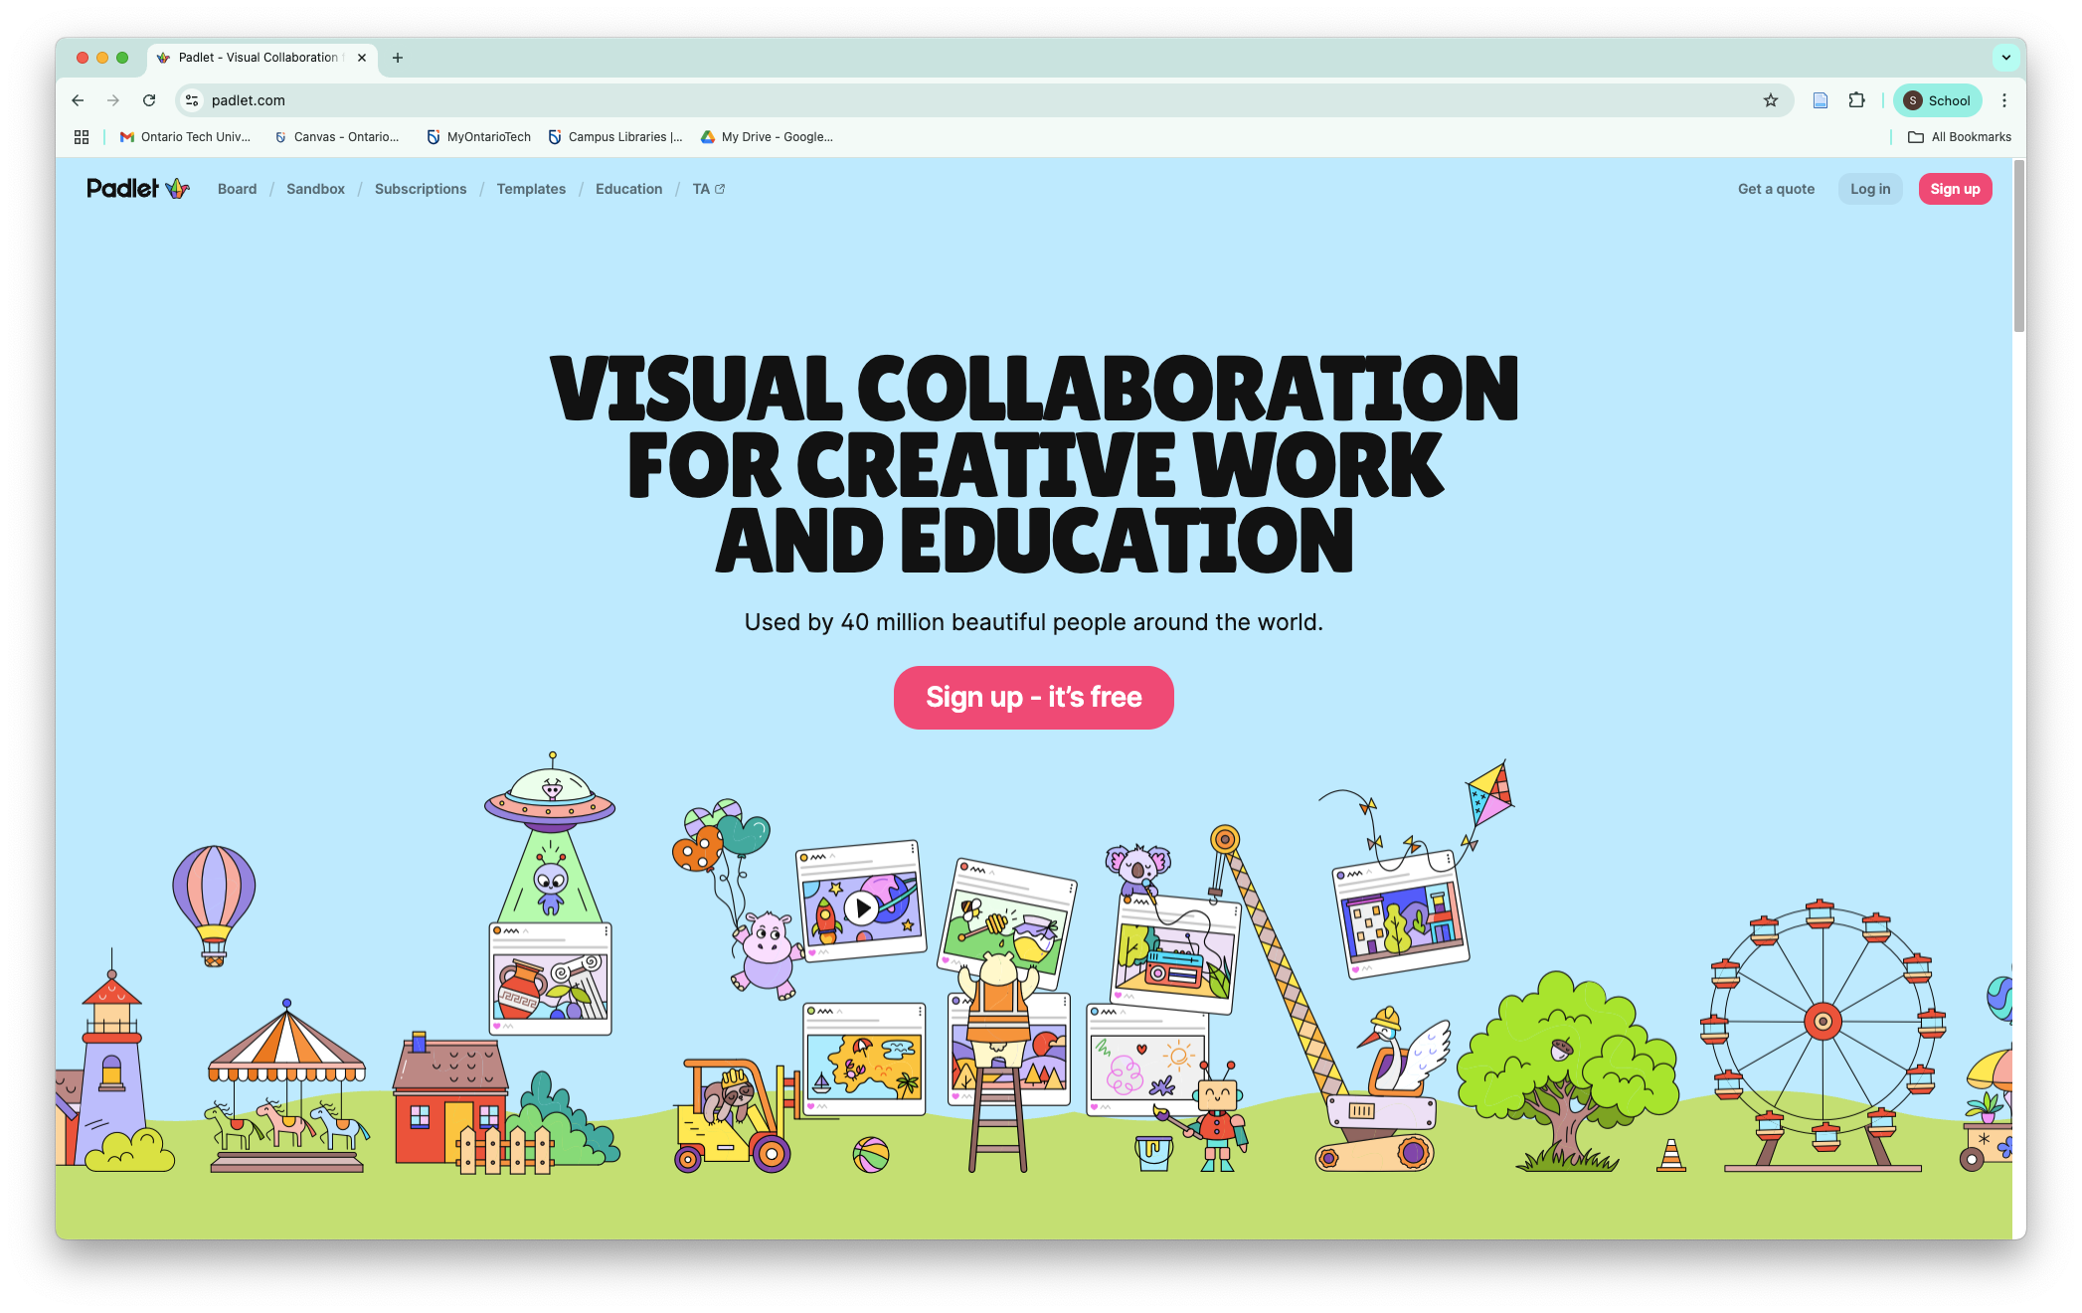Go to Subscriptions page
The image size is (2082, 1313).
pyautogui.click(x=421, y=189)
